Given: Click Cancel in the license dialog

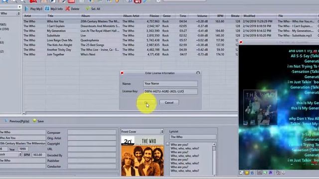Looking at the screenshot, I should pos(169,102).
